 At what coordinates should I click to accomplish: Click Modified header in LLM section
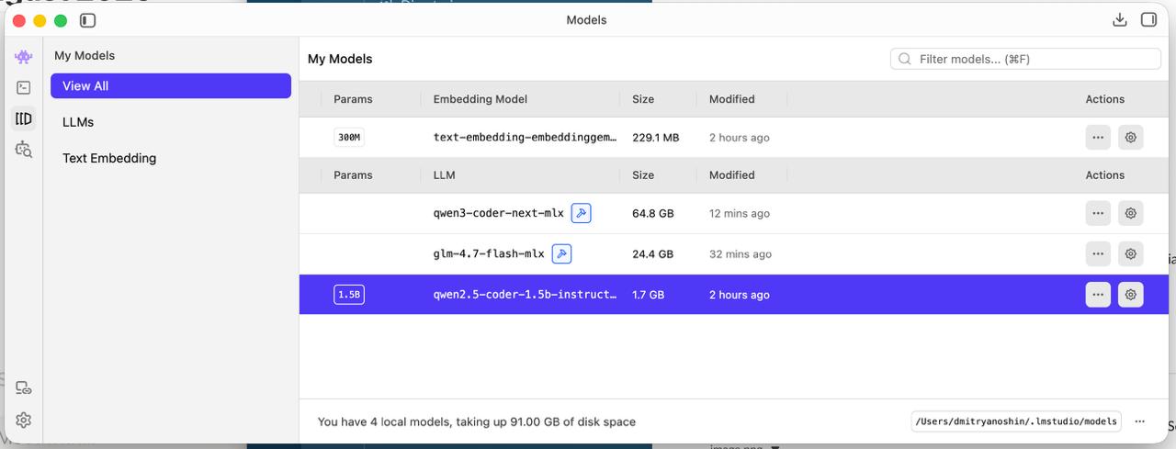pyautogui.click(x=731, y=174)
